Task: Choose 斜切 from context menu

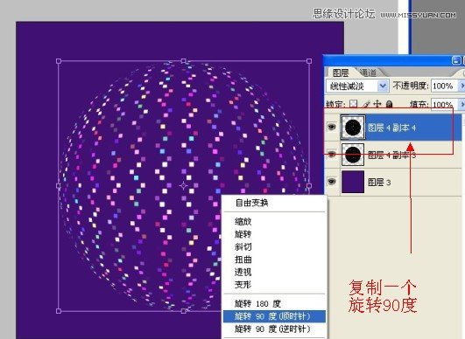Action: point(243,247)
